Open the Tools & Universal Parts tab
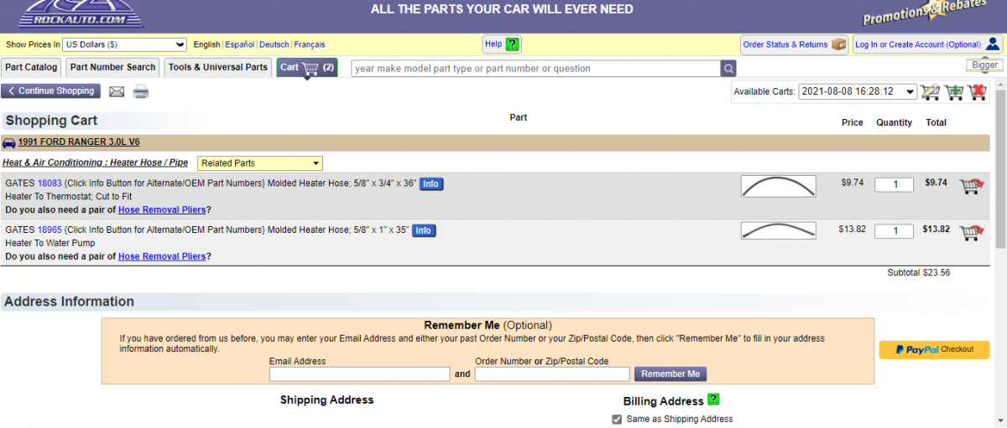This screenshot has width=1007, height=428. [x=218, y=67]
